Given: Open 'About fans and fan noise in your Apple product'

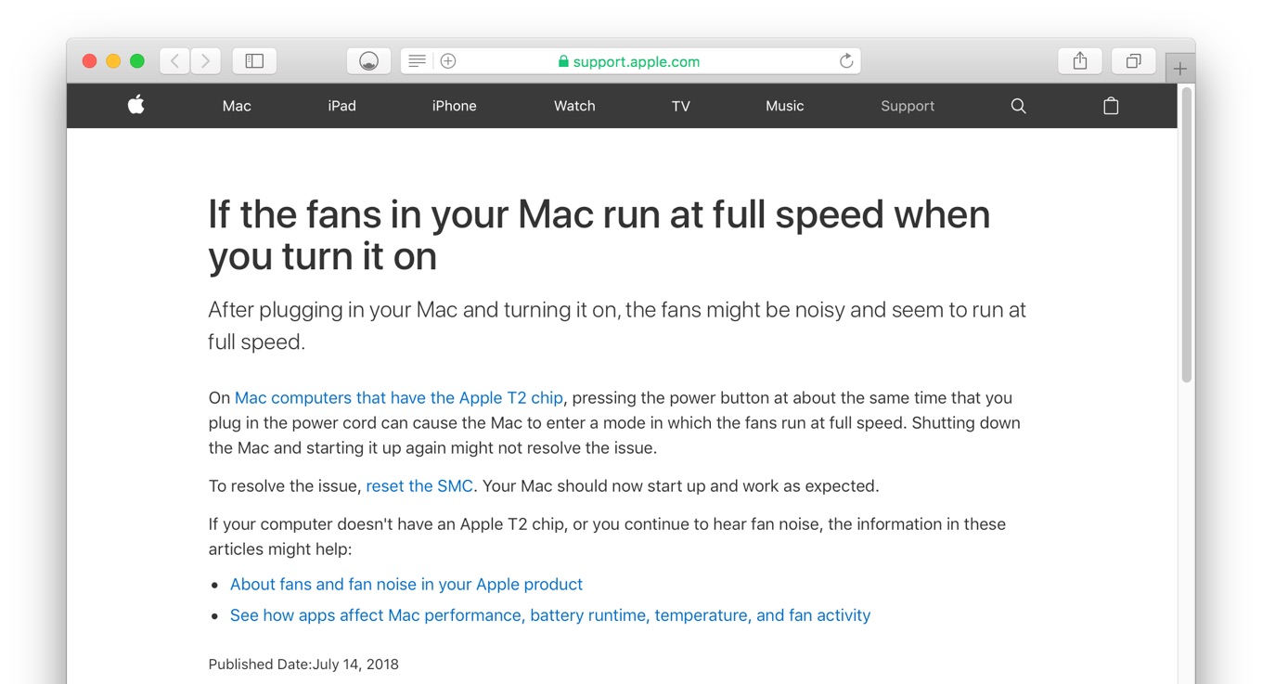Looking at the screenshot, I should pyautogui.click(x=406, y=584).
